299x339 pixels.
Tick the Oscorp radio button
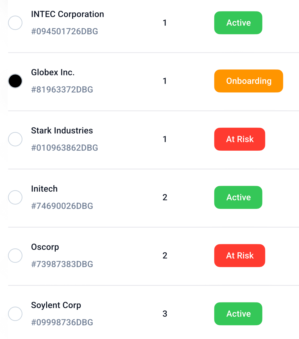tap(15, 256)
